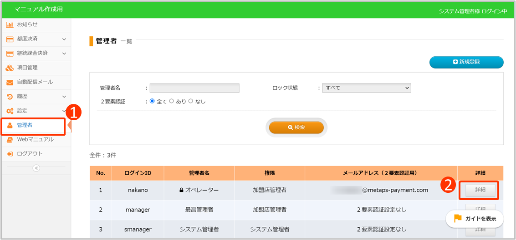Click the 項目管理 cubes icon

10,68
